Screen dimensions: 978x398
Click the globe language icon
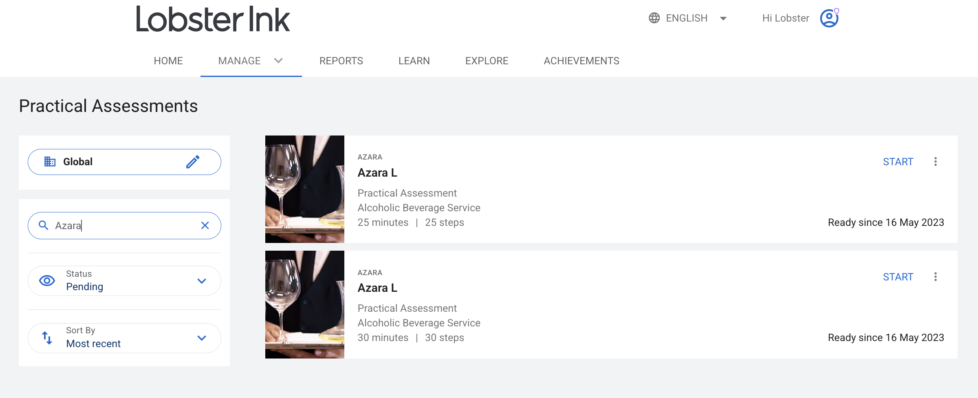click(654, 18)
